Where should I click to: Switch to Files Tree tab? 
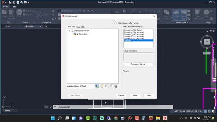tap(72, 27)
